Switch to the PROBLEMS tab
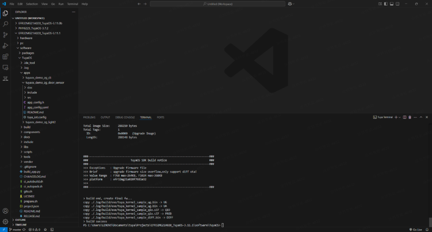 (89, 117)
